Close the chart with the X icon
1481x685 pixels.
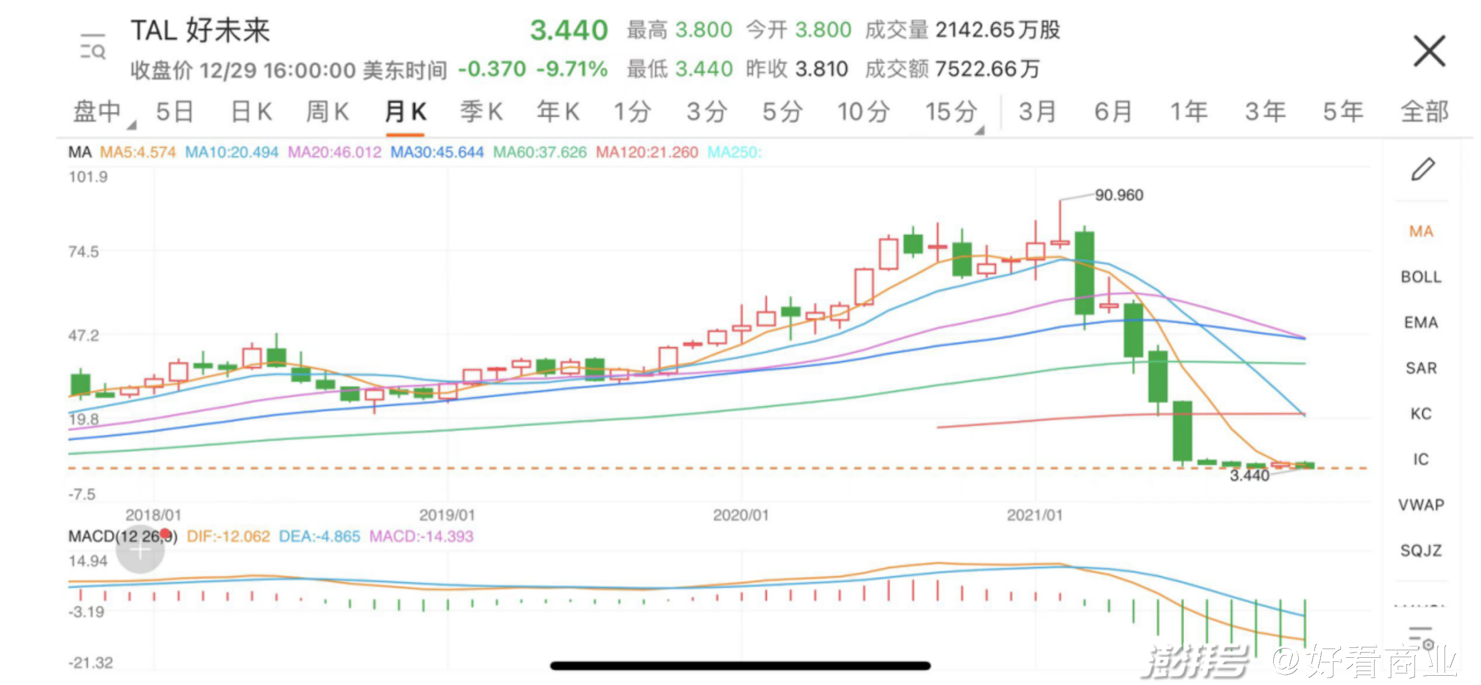[x=1429, y=51]
